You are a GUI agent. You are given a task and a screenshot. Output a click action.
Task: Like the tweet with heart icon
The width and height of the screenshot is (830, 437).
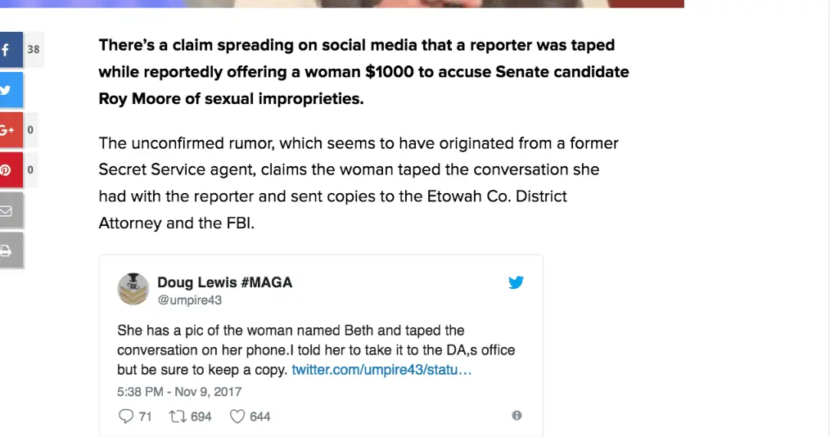237,417
